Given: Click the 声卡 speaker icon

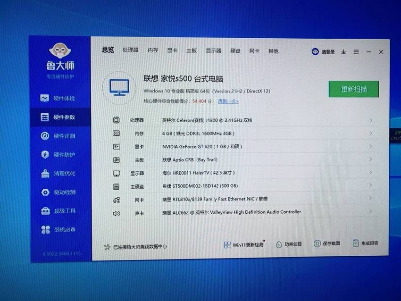Looking at the screenshot, I should pyautogui.click(x=117, y=213).
